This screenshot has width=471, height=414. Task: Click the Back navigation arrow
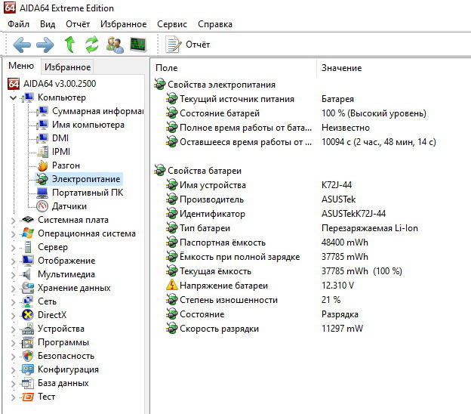click(x=22, y=45)
